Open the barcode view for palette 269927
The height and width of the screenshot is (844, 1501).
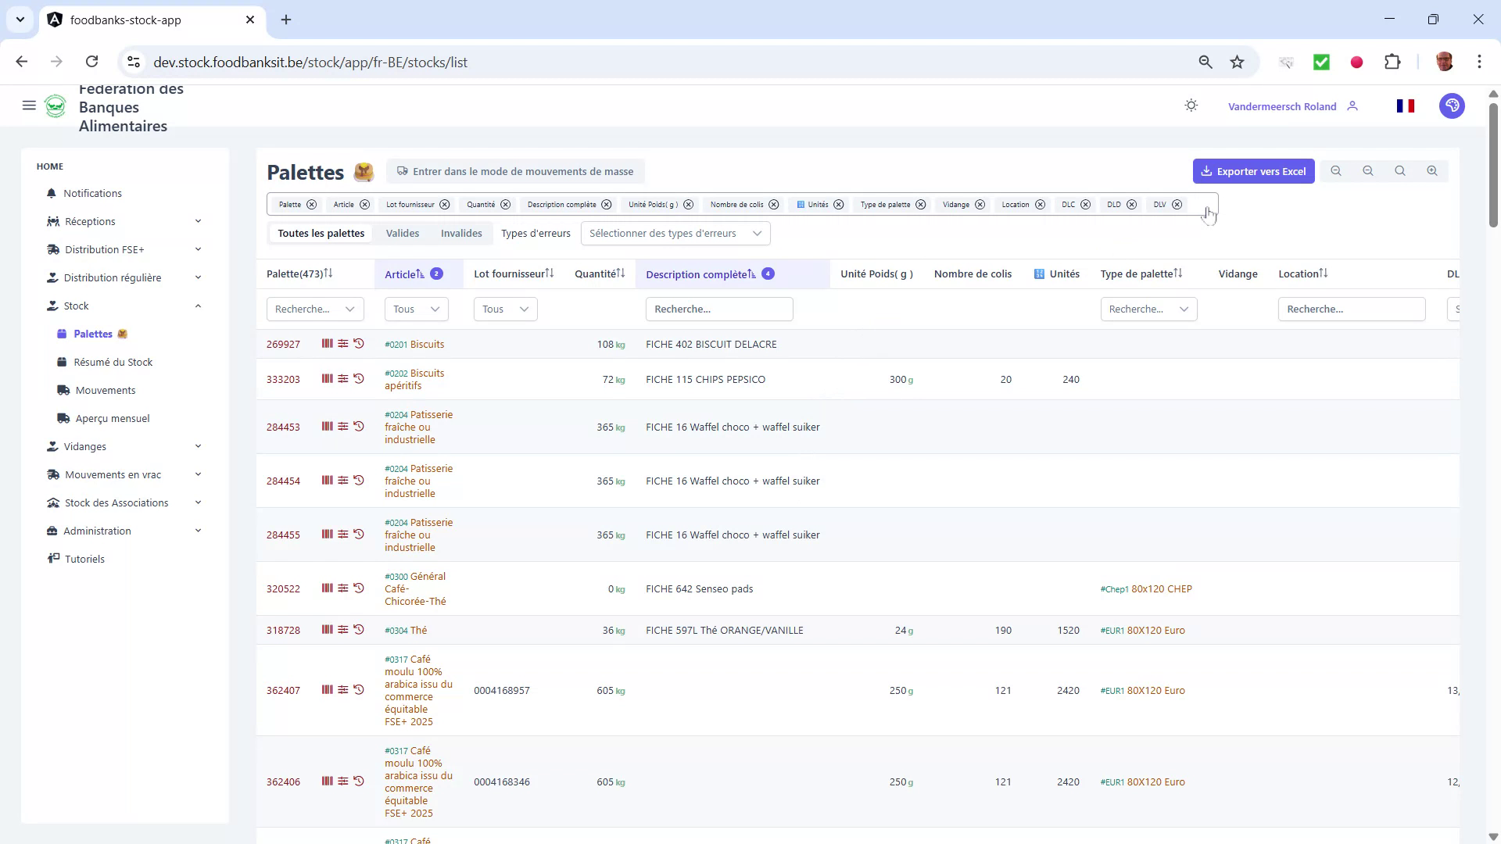coord(326,344)
